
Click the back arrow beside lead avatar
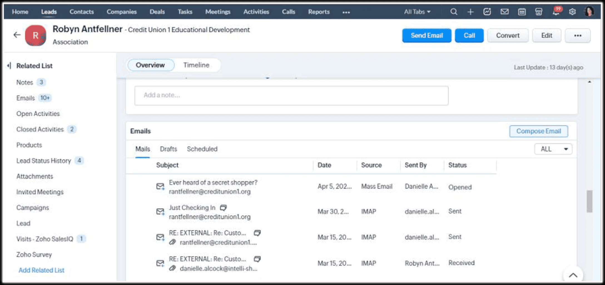[x=17, y=35]
